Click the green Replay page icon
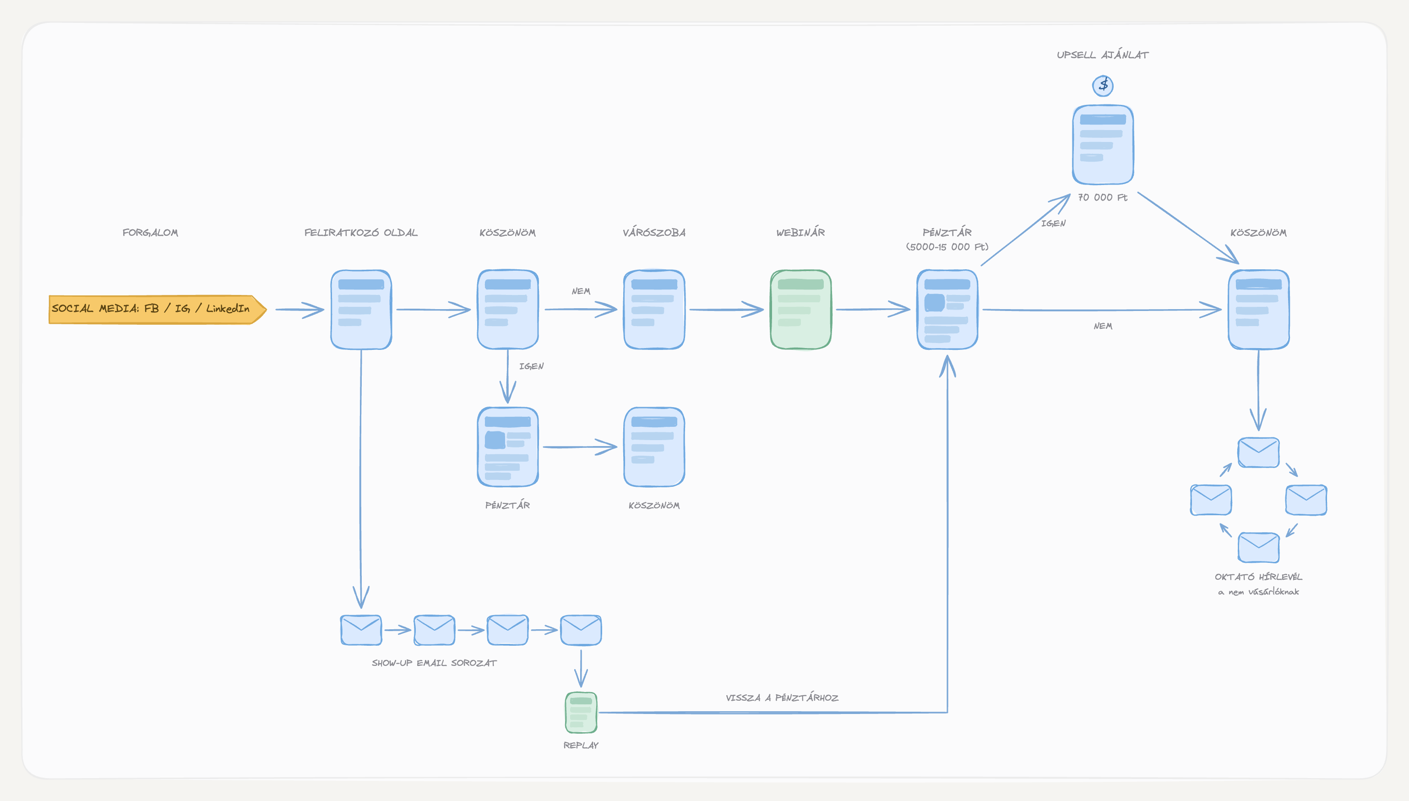 pyautogui.click(x=581, y=713)
